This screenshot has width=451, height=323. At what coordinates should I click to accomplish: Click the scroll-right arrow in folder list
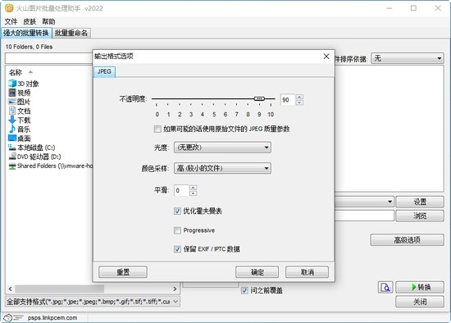[175, 289]
